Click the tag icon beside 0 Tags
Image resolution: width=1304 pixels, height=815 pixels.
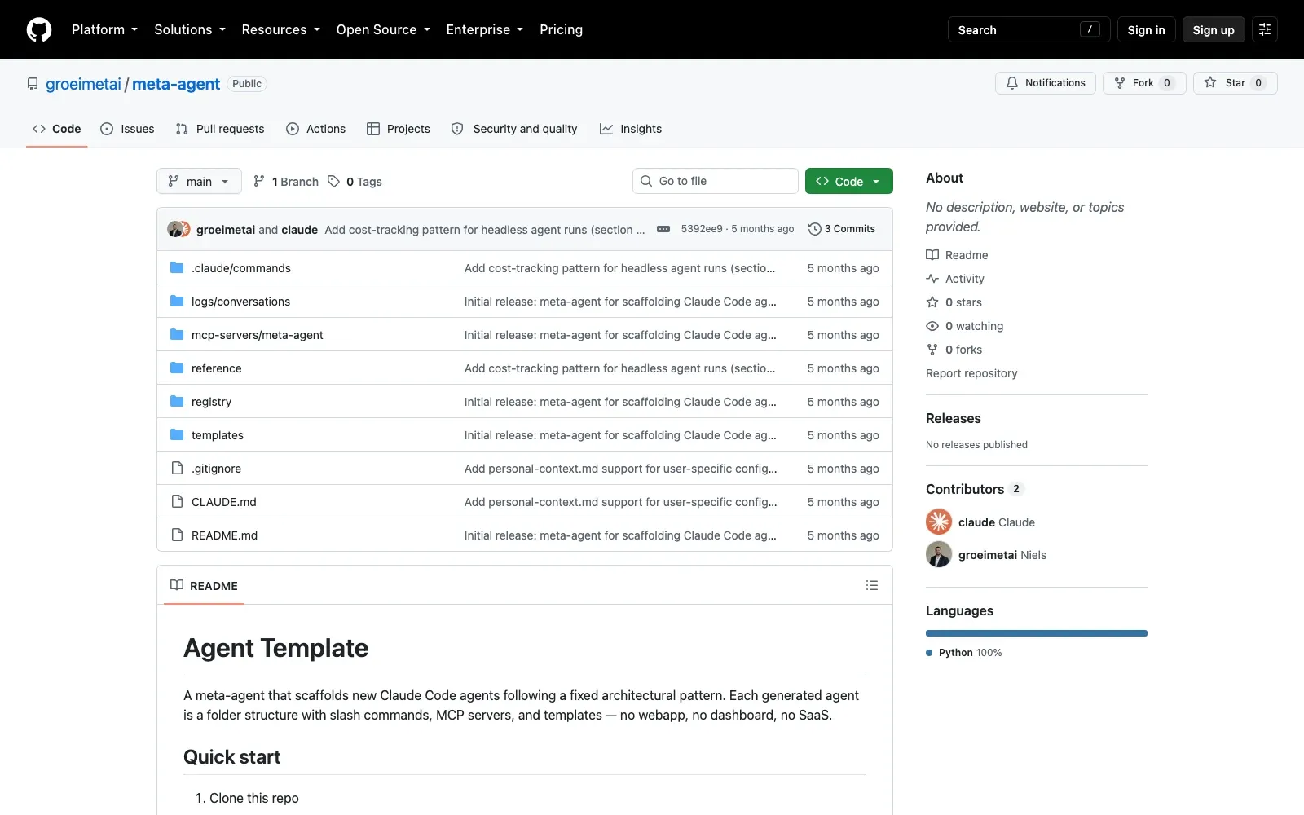pos(333,181)
